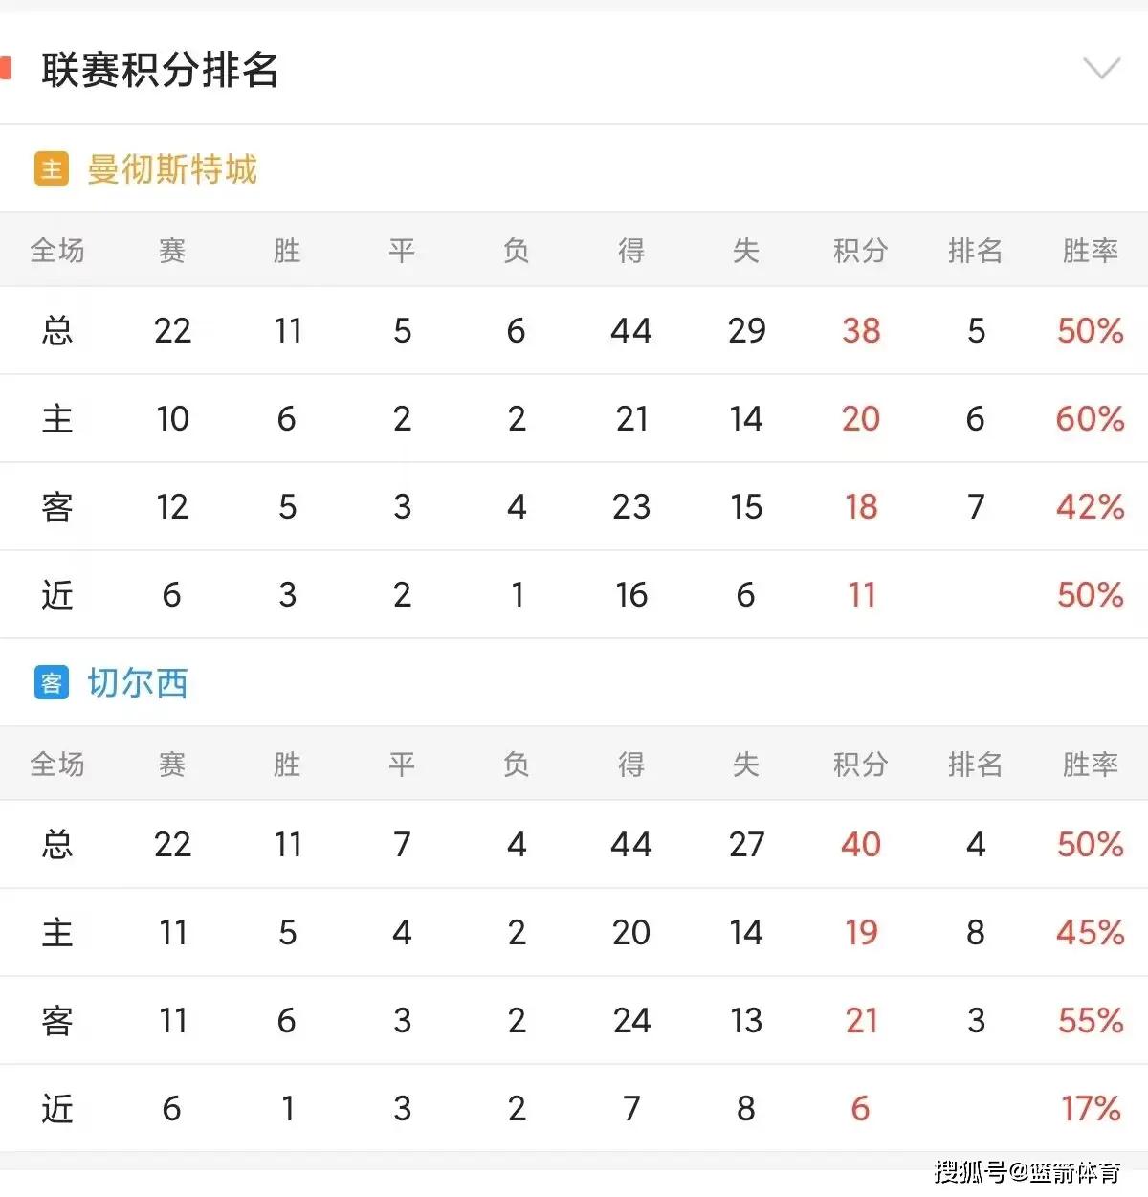Select Manchester City 近 recent row label
The height and width of the screenshot is (1197, 1148).
click(57, 595)
